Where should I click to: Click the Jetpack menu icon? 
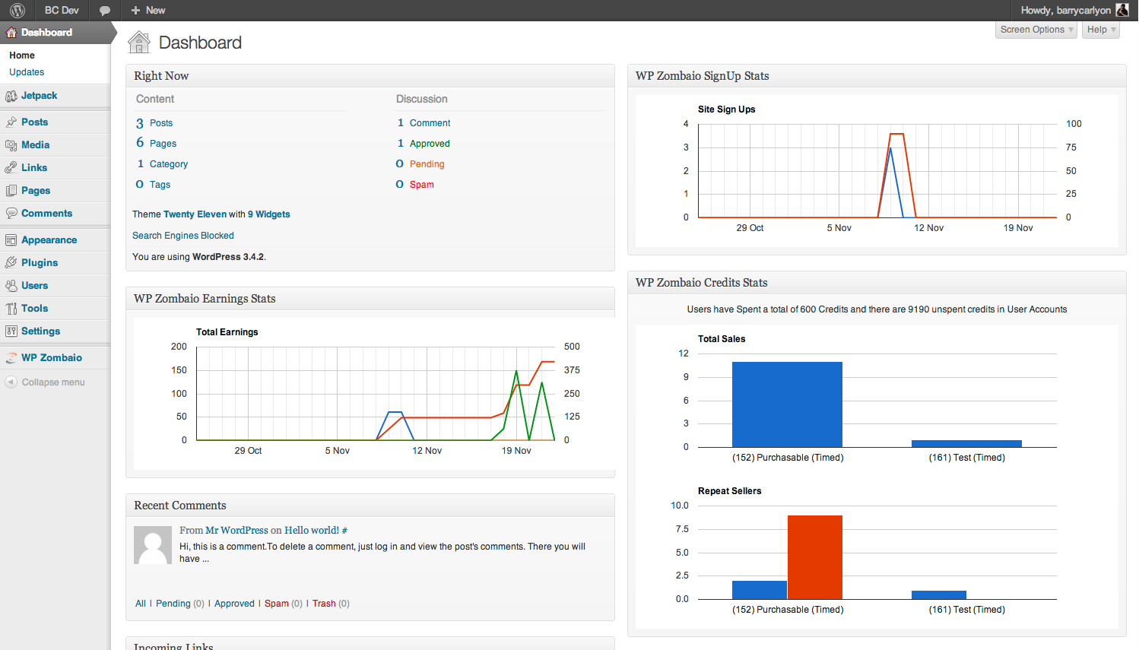click(11, 96)
